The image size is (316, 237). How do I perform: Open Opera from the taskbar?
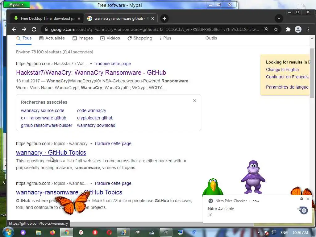pyautogui.click(x=109, y=233)
